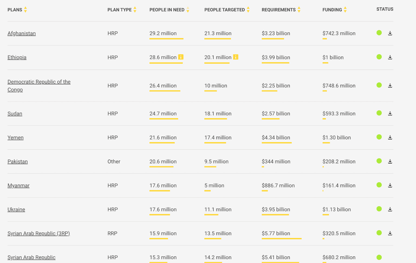
Task: Download the Yemen plan file
Action: (x=390, y=137)
